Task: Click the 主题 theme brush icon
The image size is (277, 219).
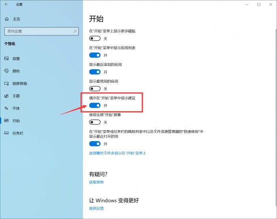Action: tap(7, 96)
